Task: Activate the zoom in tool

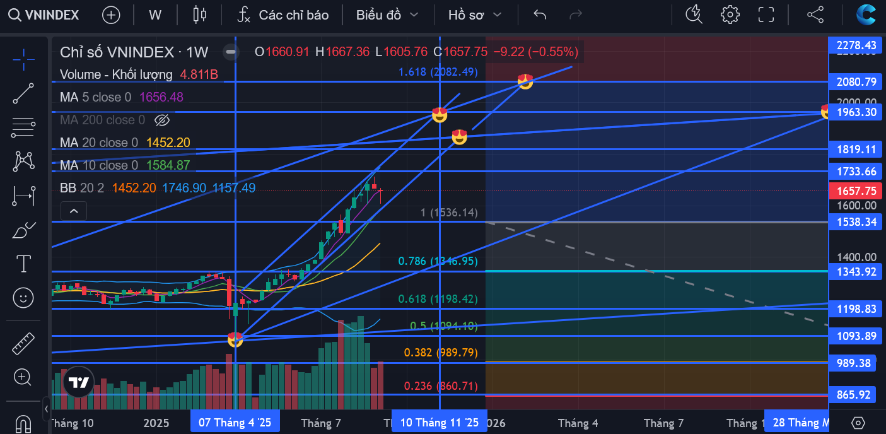Action: click(x=23, y=377)
